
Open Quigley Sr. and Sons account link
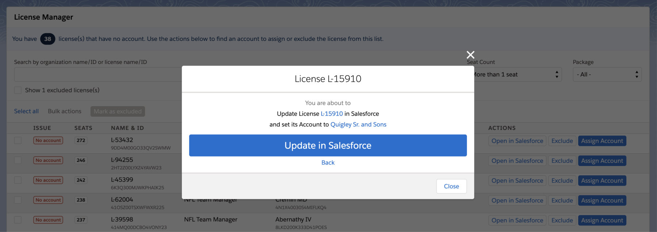(358, 124)
